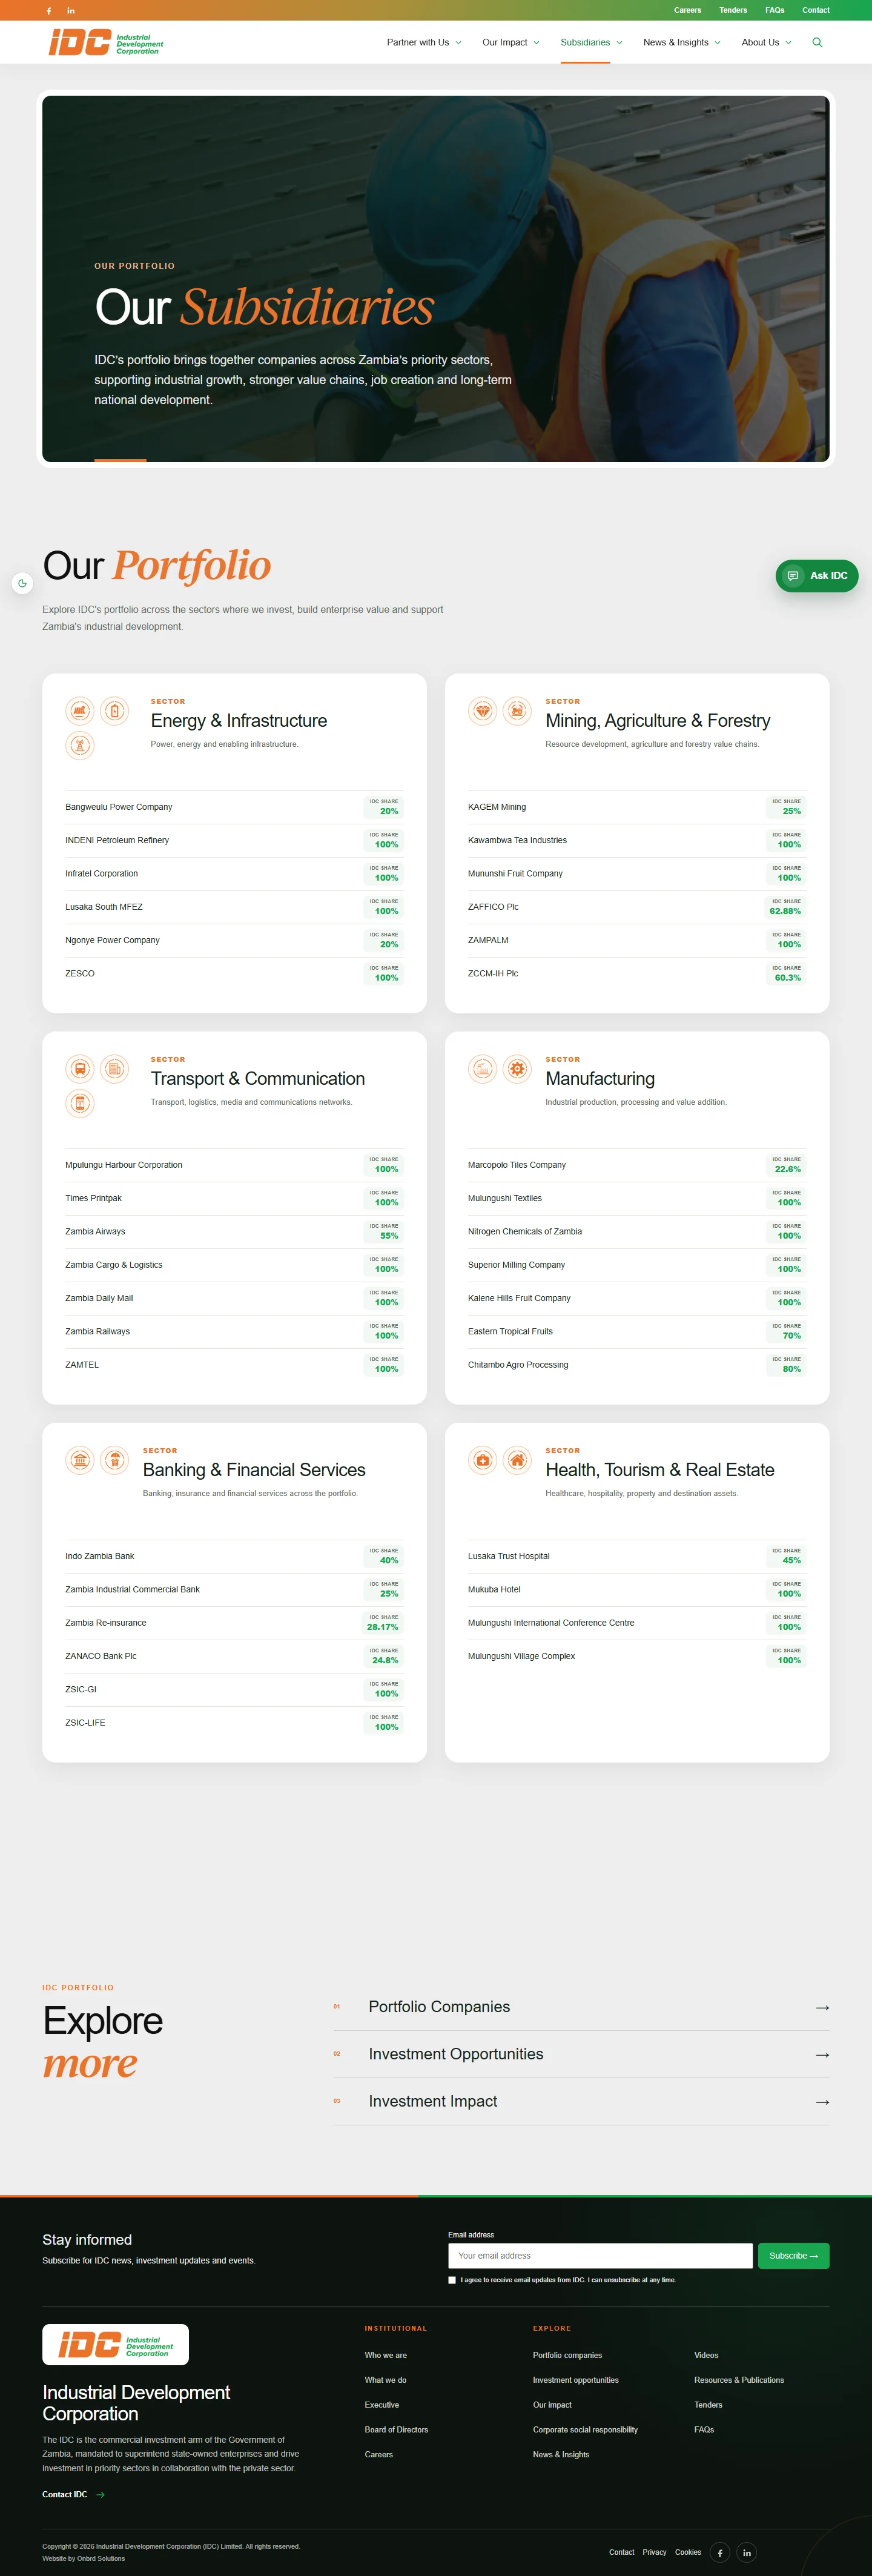
Task: Click the IDC logo in the header
Action: tap(106, 42)
